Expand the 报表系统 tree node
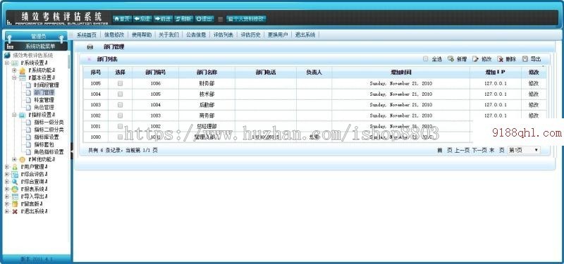The width and height of the screenshot is (564, 264). pos(7,189)
